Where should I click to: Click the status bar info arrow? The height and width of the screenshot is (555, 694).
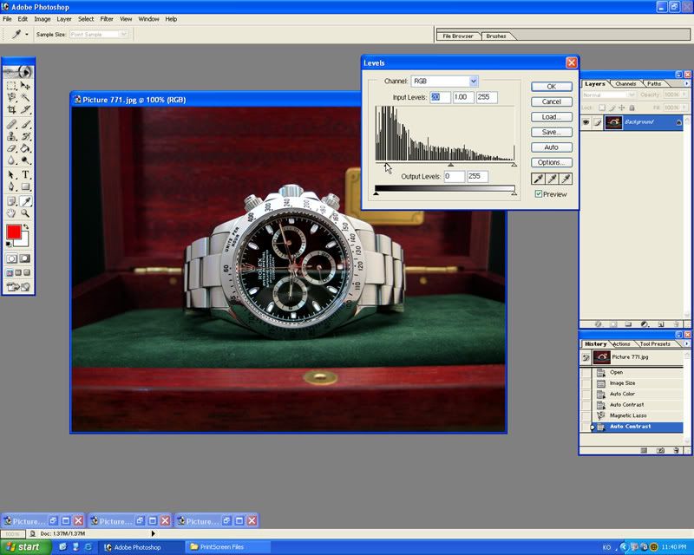154,534
